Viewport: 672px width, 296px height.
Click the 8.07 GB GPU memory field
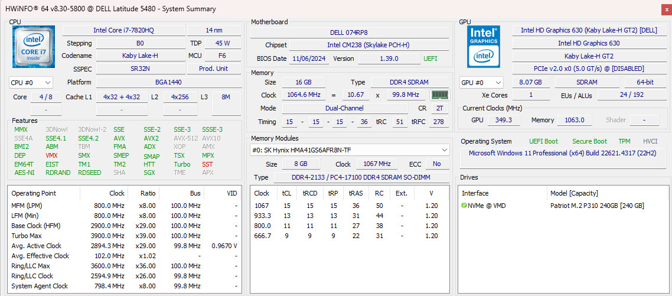coord(530,82)
